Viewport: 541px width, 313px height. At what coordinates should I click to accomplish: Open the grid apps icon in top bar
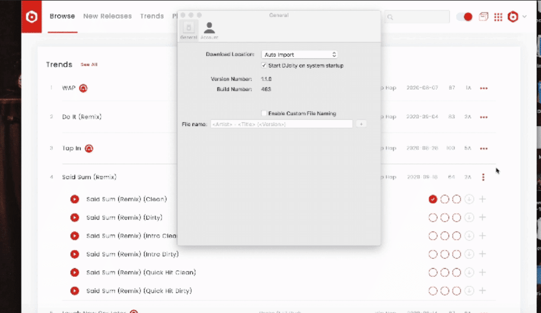coord(498,17)
